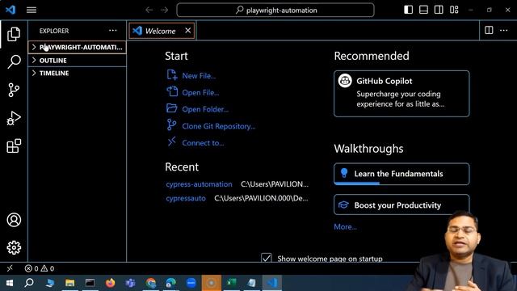
Task: Open recent project cypress-automation
Action: [199, 184]
